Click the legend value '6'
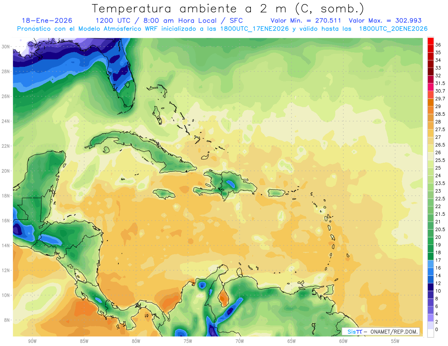448x346 pixels. tap(437, 306)
